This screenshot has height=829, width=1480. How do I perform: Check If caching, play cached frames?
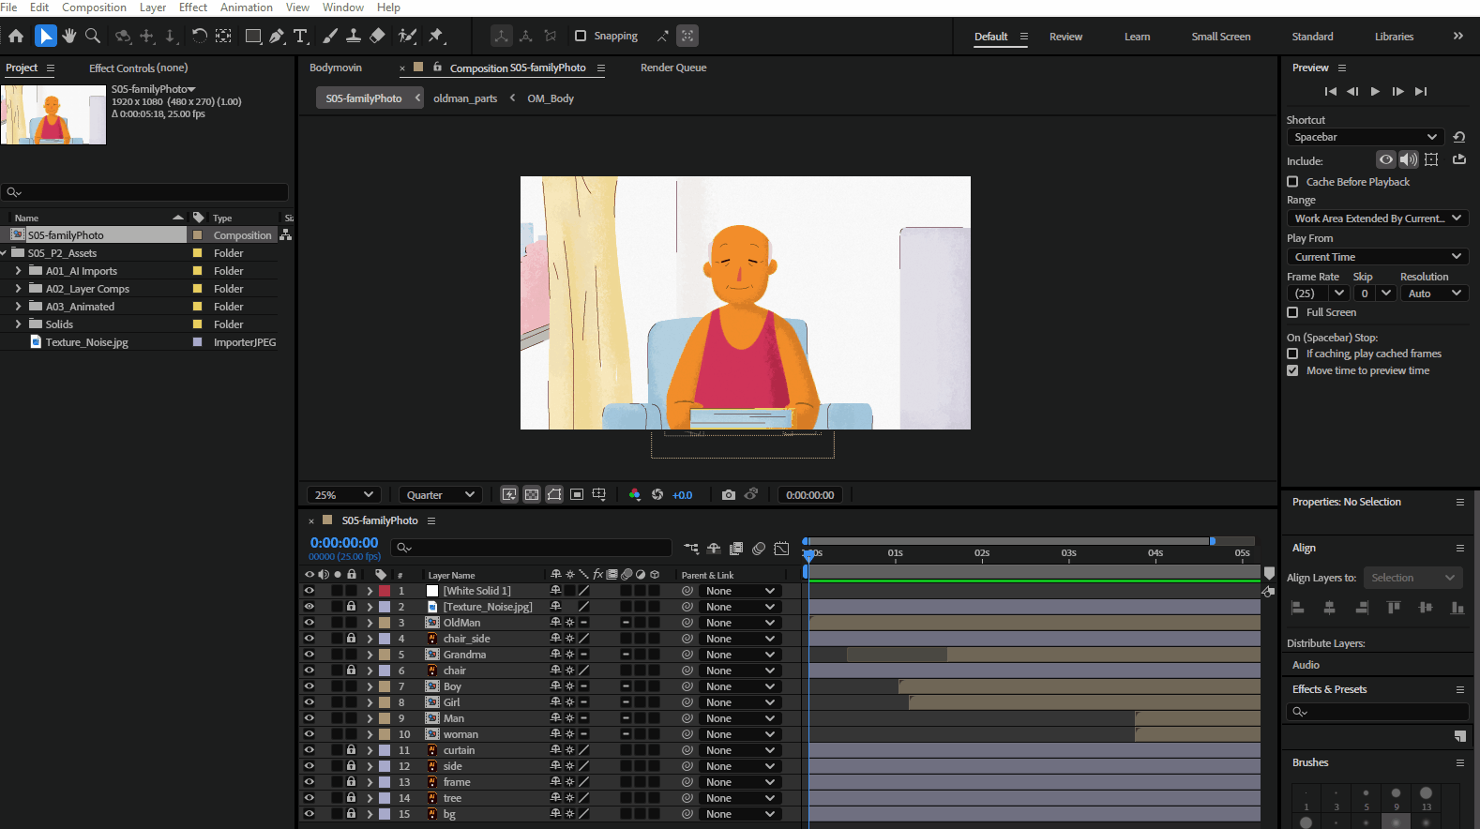1292,354
